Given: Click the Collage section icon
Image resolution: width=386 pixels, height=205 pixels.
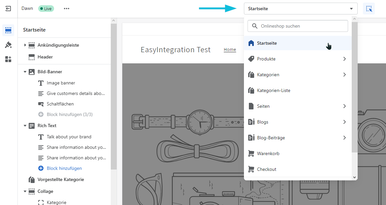Looking at the screenshot, I should pos(32,191).
